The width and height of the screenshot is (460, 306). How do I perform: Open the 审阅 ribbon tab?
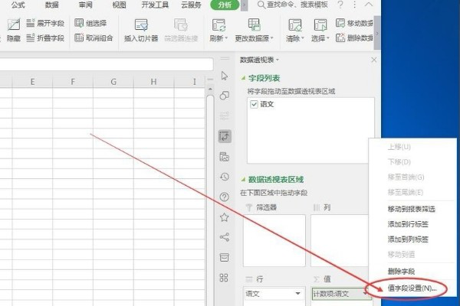point(85,5)
